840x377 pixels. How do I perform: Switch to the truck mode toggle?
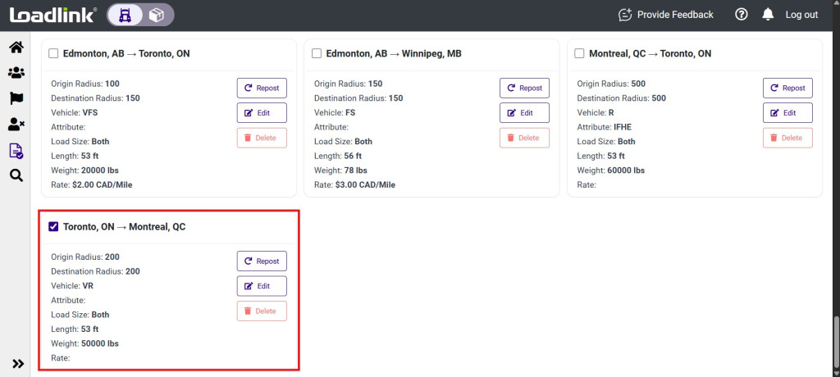[126, 14]
